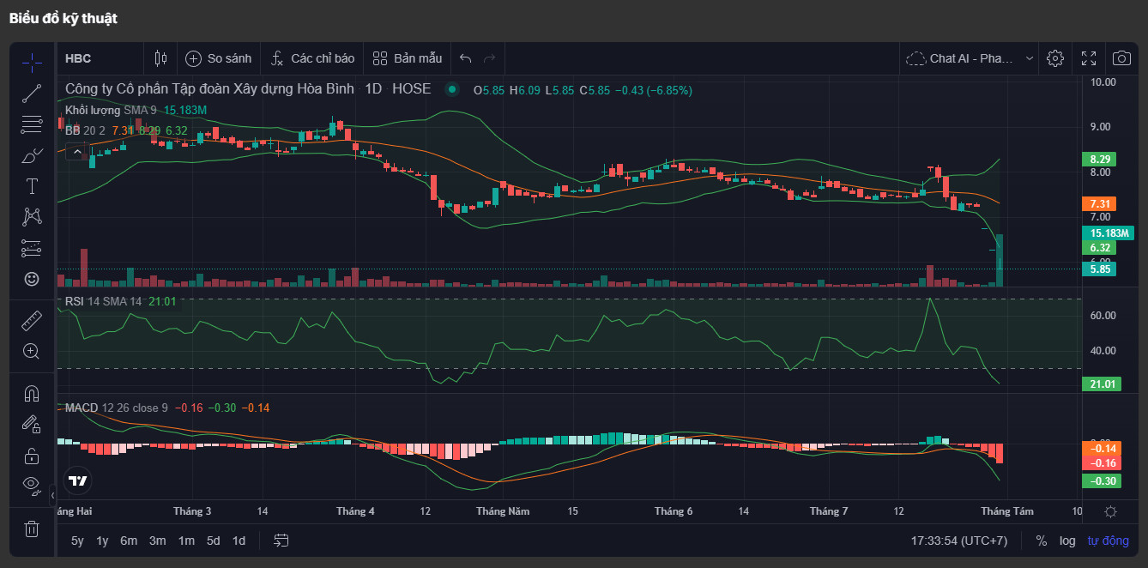Select the 3m time range
The height and width of the screenshot is (568, 1148).
(157, 541)
